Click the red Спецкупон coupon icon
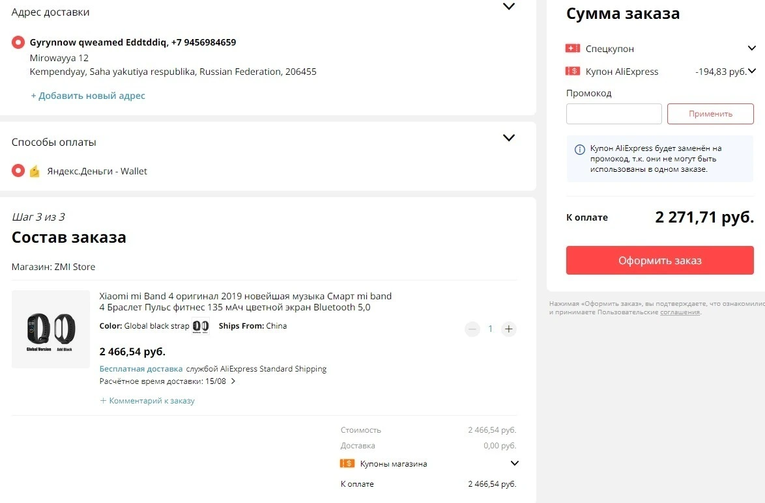Image resolution: width=765 pixels, height=503 pixels. pos(572,48)
